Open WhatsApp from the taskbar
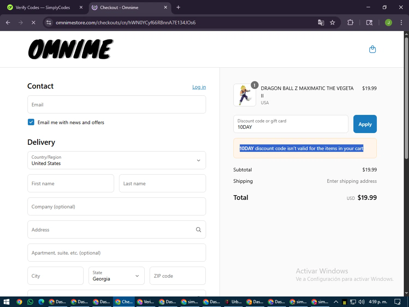The width and height of the screenshot is (409, 307). tap(30, 302)
